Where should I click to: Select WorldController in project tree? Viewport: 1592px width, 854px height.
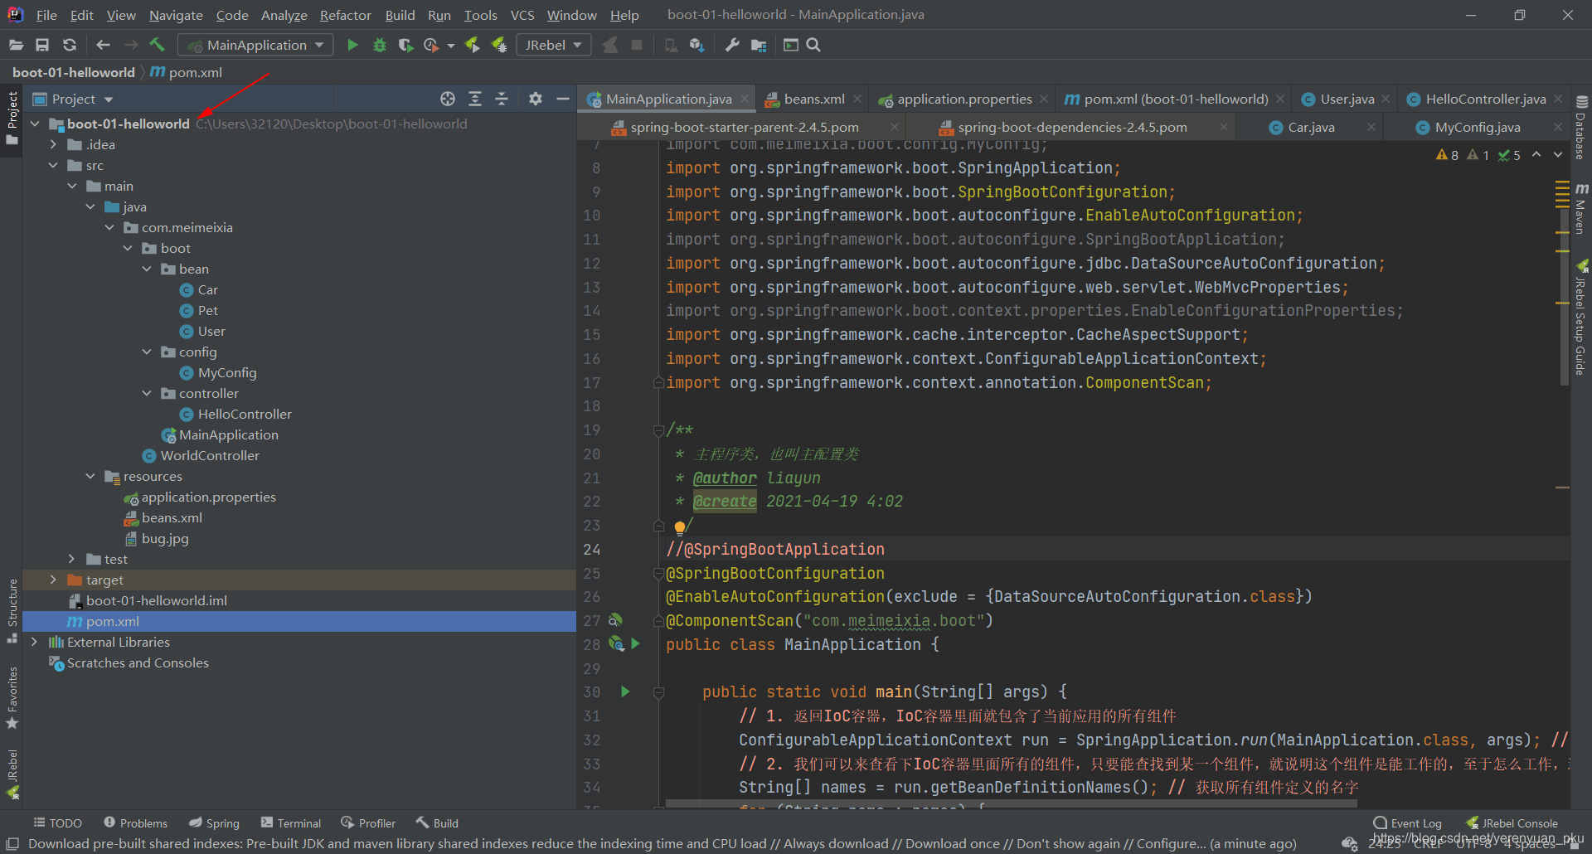click(210, 455)
